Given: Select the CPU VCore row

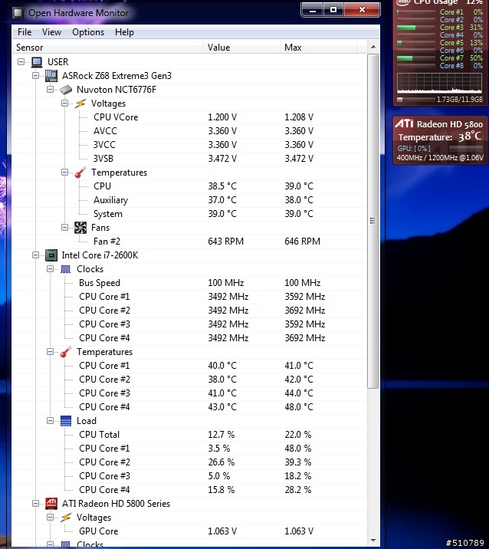Looking at the screenshot, I should click(x=189, y=117).
